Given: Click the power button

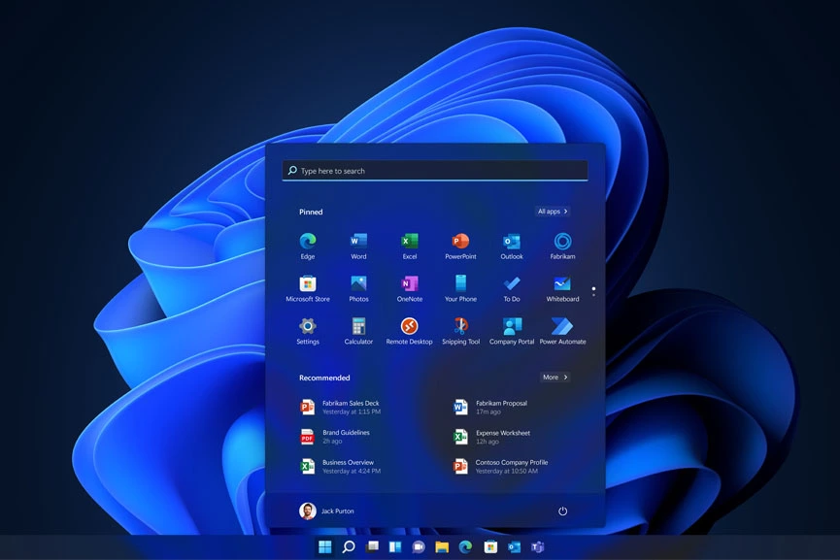Looking at the screenshot, I should pos(562,511).
